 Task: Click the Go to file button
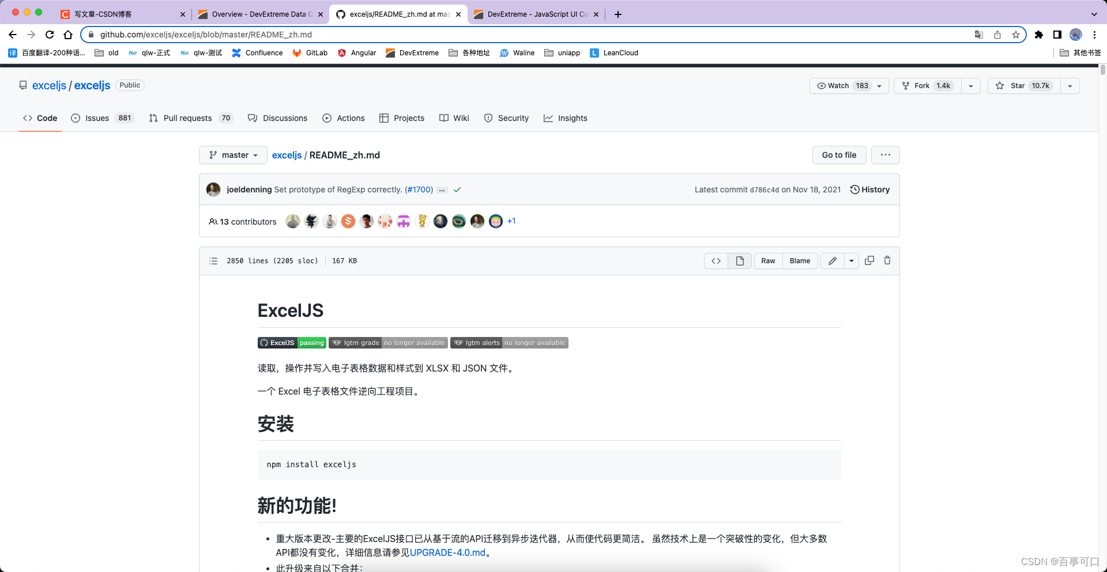tap(839, 155)
